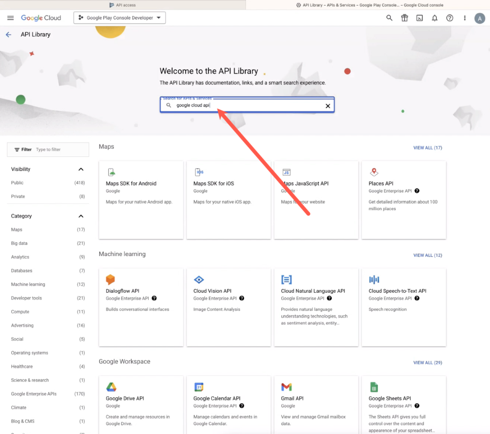Collapse the Visibility filter section
The width and height of the screenshot is (490, 434).
(81, 169)
